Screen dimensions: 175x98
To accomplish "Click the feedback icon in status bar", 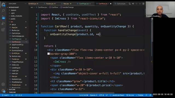I will tap(147, 95).
